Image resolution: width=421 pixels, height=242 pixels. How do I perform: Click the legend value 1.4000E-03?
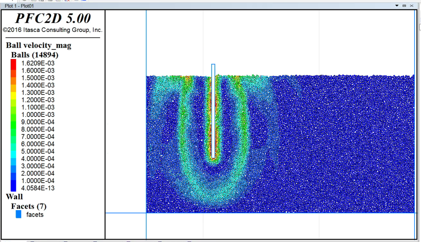(x=38, y=85)
